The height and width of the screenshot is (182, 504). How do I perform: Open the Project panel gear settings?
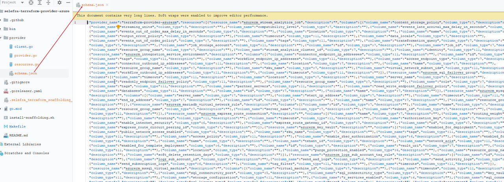coord(59,2)
